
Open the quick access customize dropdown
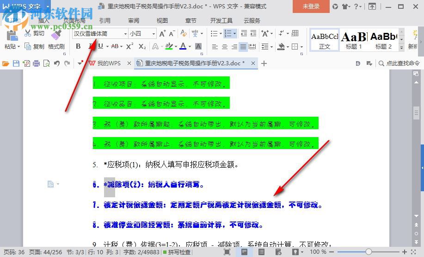click(80, 63)
